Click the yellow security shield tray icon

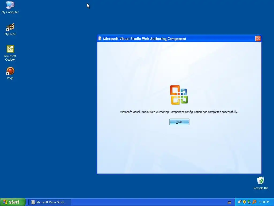coord(244,202)
